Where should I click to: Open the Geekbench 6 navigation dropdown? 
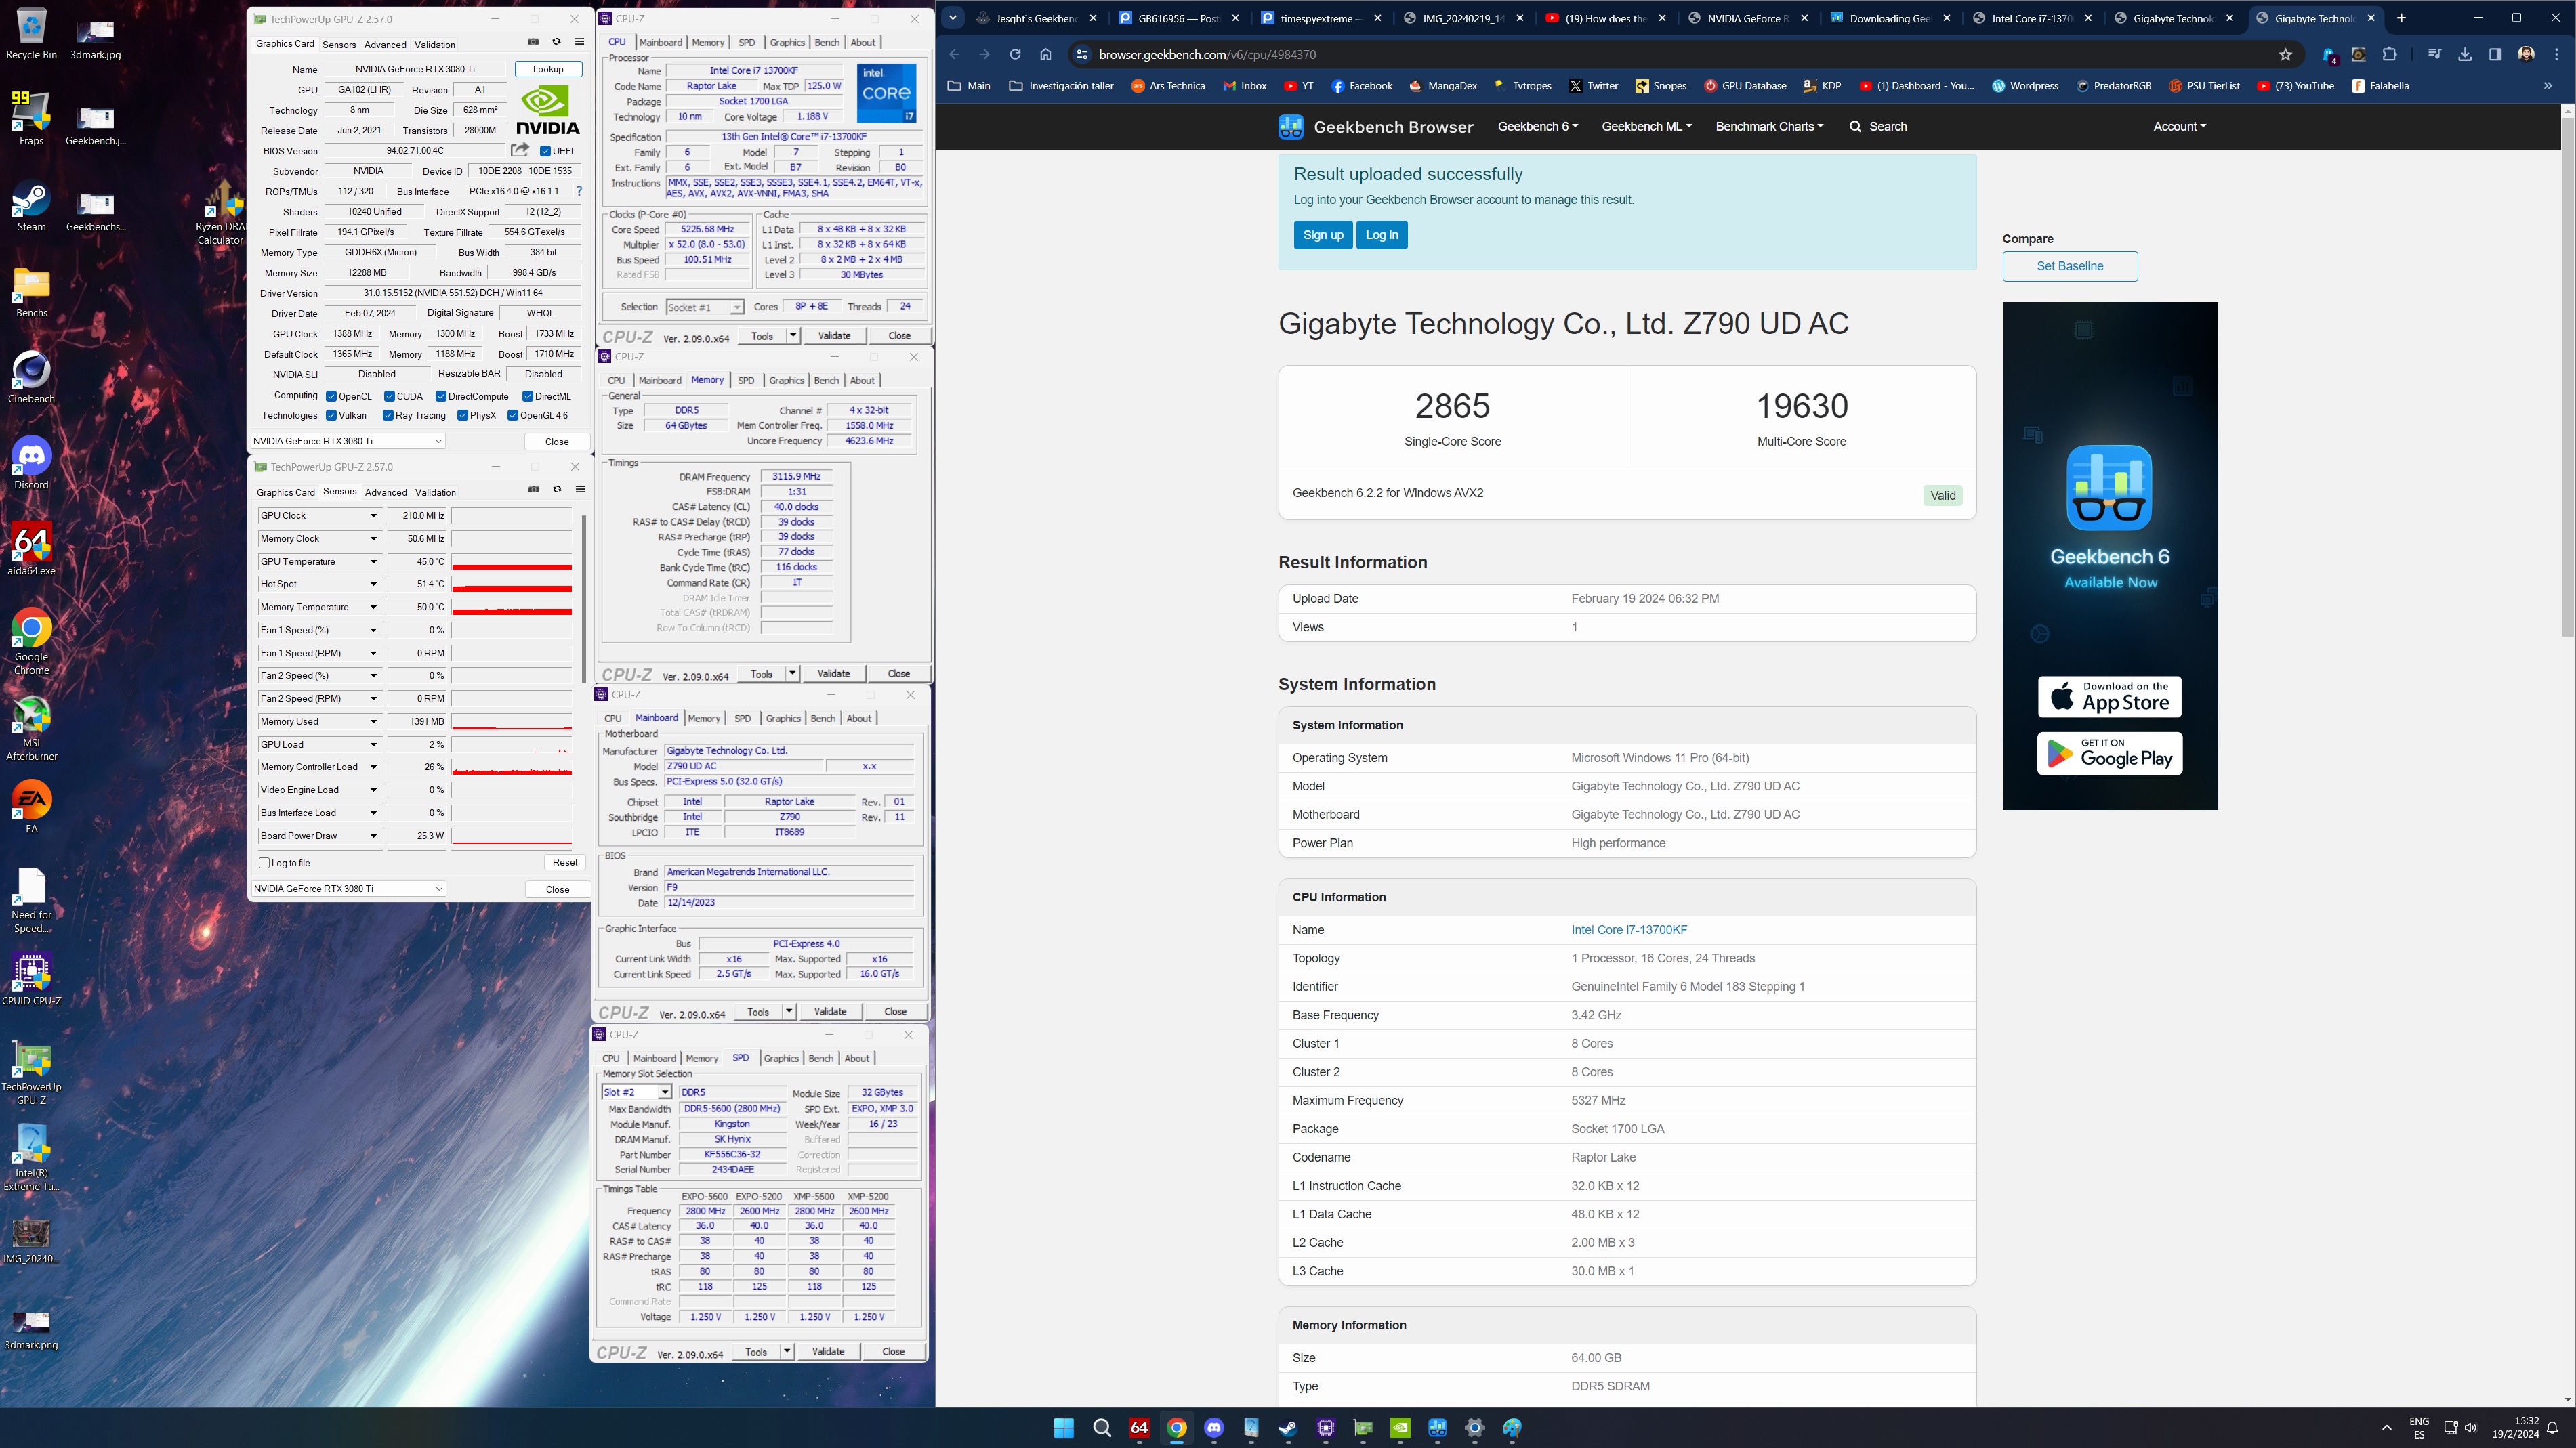1537,127
